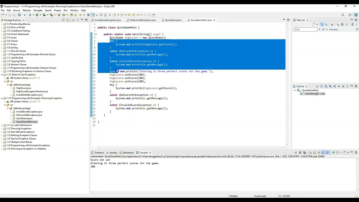This screenshot has width=359, height=202.
Task: Click Focus on Workweek icon in Task List
Action: (x=332, y=25)
